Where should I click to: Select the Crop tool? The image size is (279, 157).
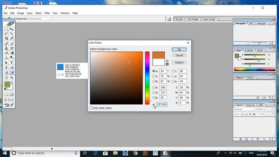7,38
